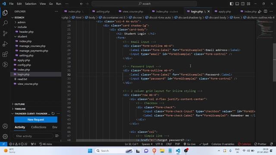This screenshot has width=276, height=155.
Task: Open the Explorer view in activity bar
Action: pos(5,12)
